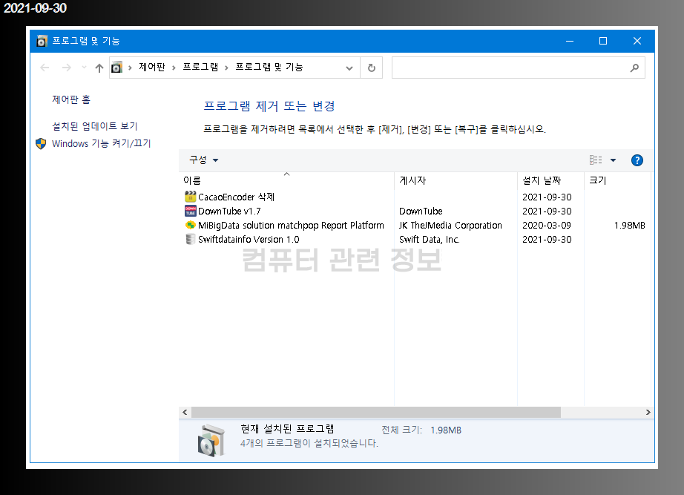Expand the address bar history dropdown
Screen dimensions: 684x495
(349, 68)
